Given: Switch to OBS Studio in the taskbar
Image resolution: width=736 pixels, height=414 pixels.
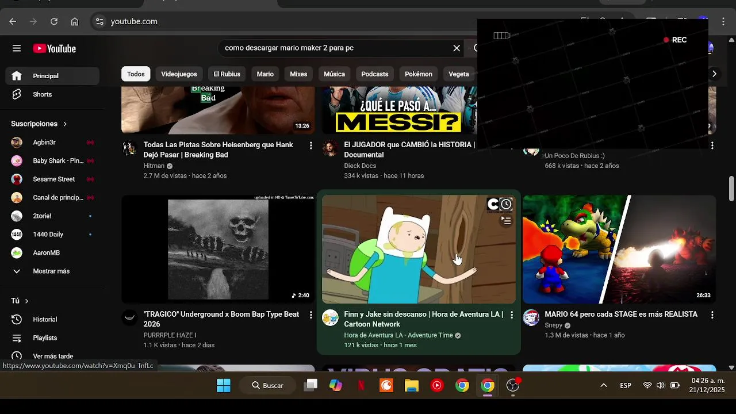Looking at the screenshot, I should coord(513,385).
